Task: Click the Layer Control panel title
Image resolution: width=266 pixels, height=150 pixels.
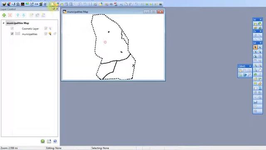Action: click(8, 9)
